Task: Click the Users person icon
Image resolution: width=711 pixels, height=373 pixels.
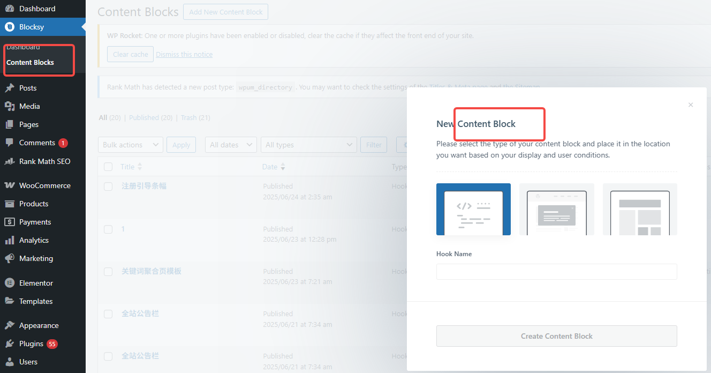Action: 10,362
